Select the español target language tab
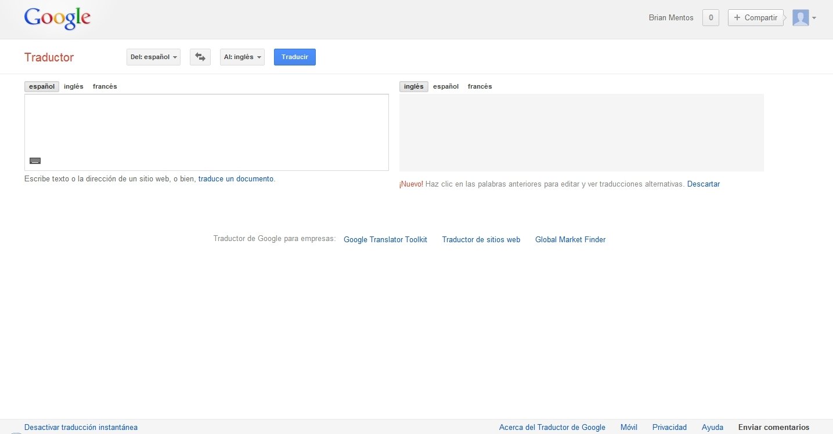Viewport: 833px width, 434px height. [x=446, y=86]
